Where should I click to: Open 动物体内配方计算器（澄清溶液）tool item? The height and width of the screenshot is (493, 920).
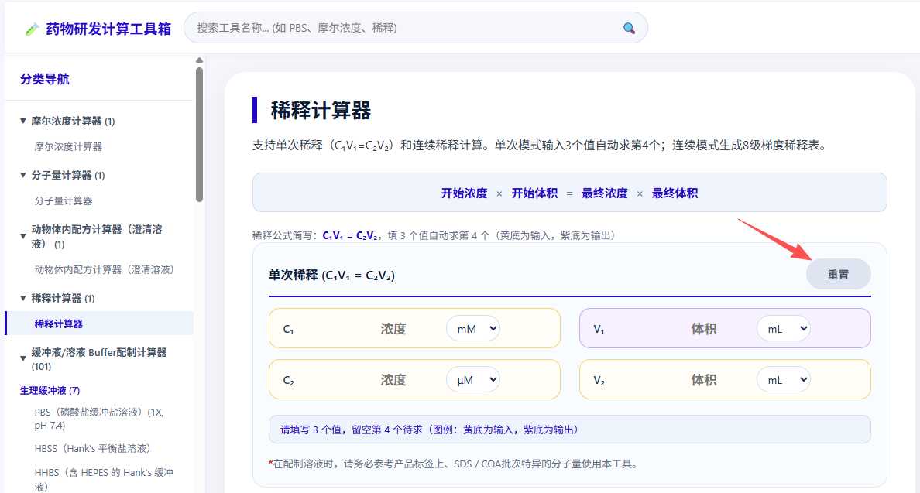coord(105,269)
